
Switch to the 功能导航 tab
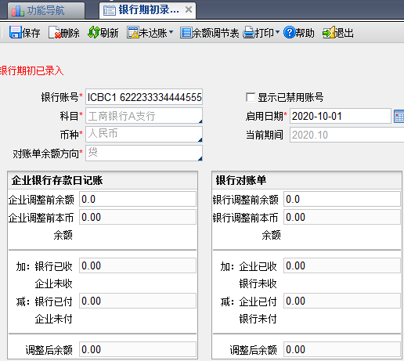click(x=46, y=10)
